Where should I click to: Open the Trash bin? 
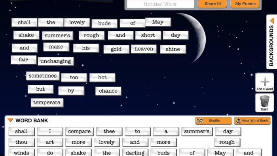(x=264, y=103)
